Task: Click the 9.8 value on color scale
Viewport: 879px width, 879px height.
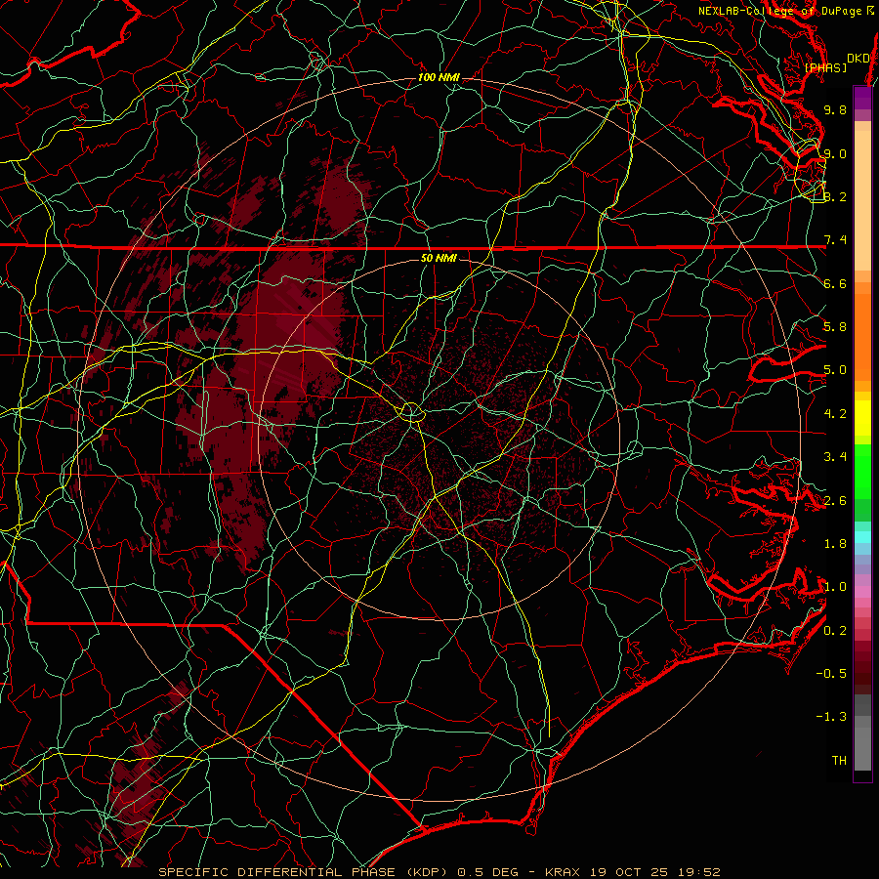Action: click(835, 109)
